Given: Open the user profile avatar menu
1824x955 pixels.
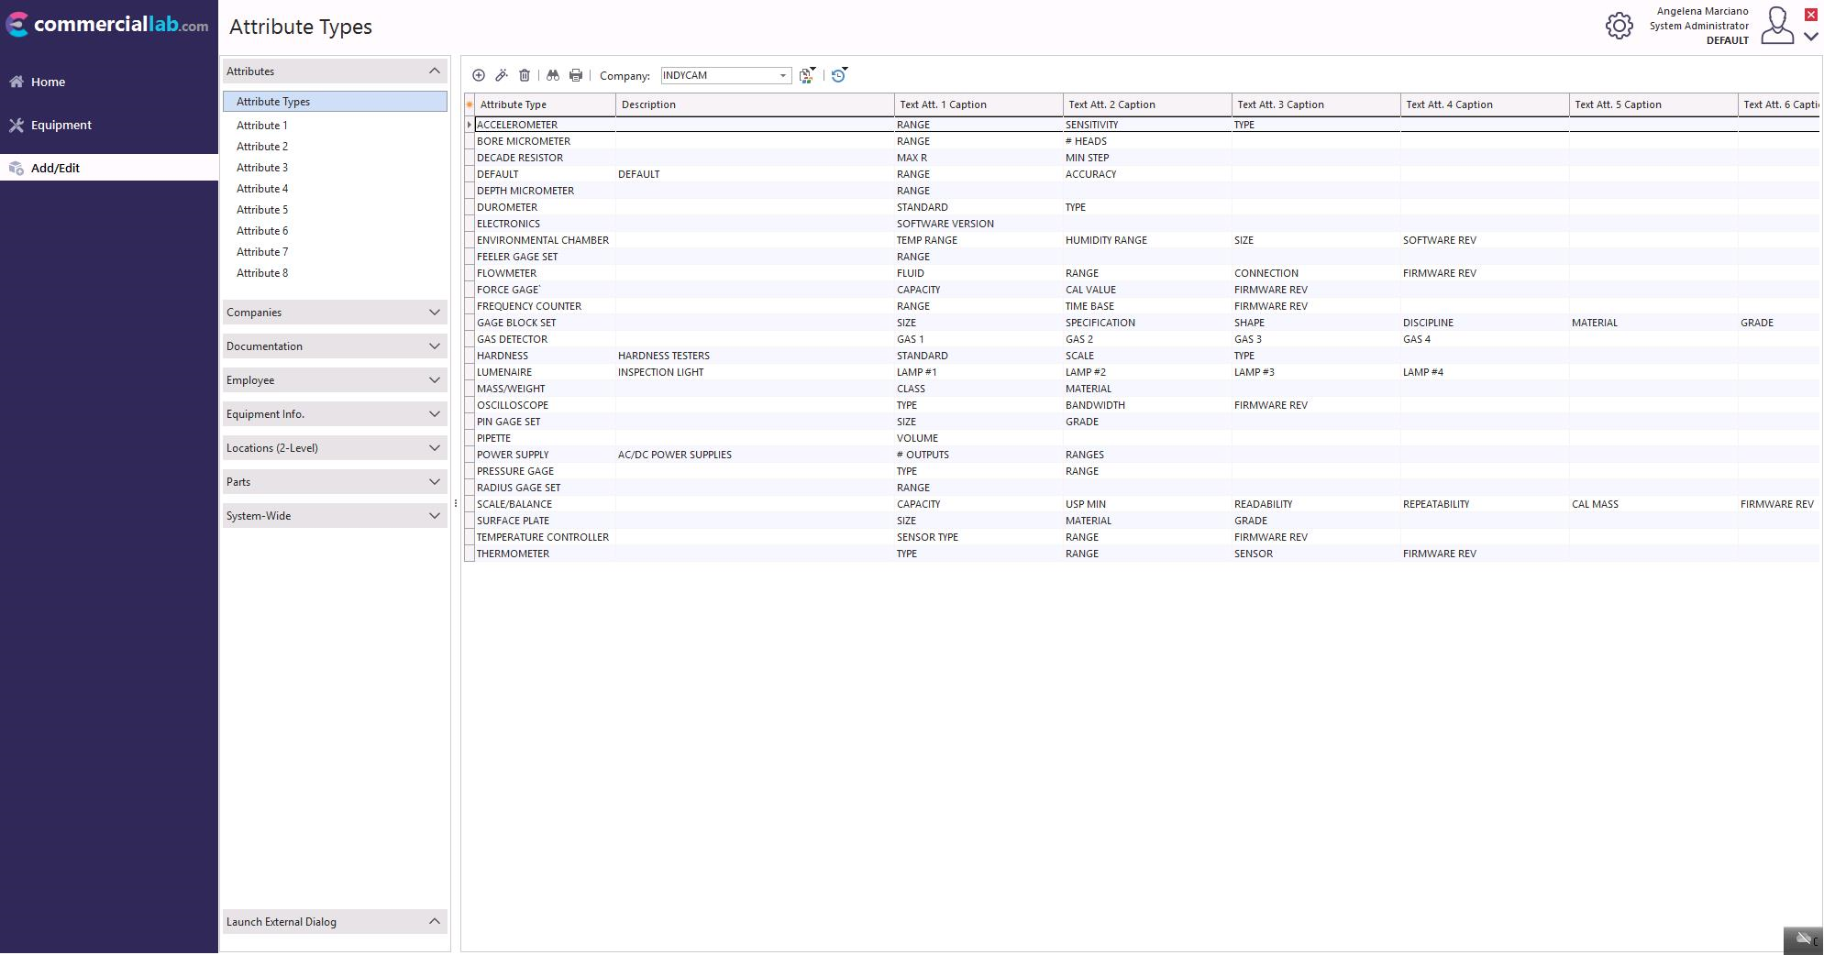Looking at the screenshot, I should click(1777, 26).
